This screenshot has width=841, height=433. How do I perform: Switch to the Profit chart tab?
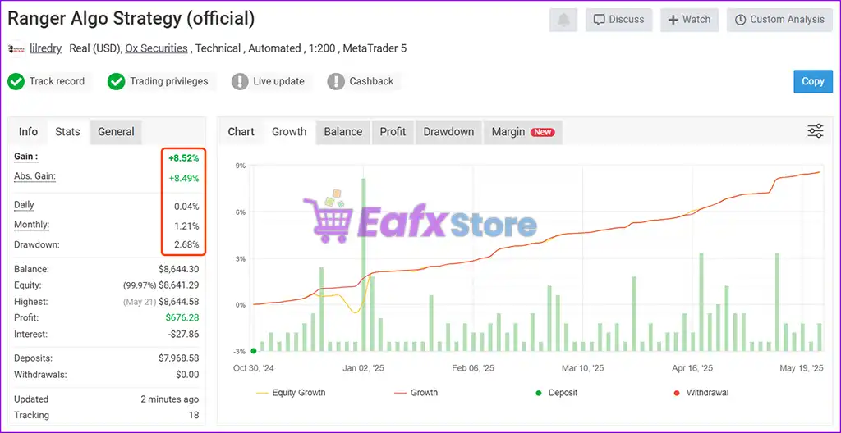393,132
